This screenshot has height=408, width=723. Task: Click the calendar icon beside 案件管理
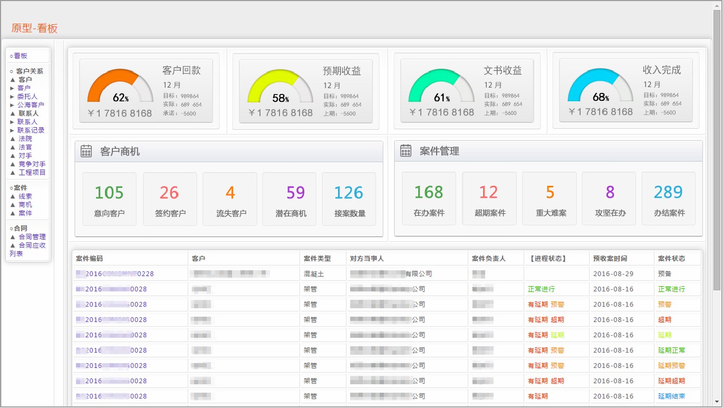click(406, 151)
